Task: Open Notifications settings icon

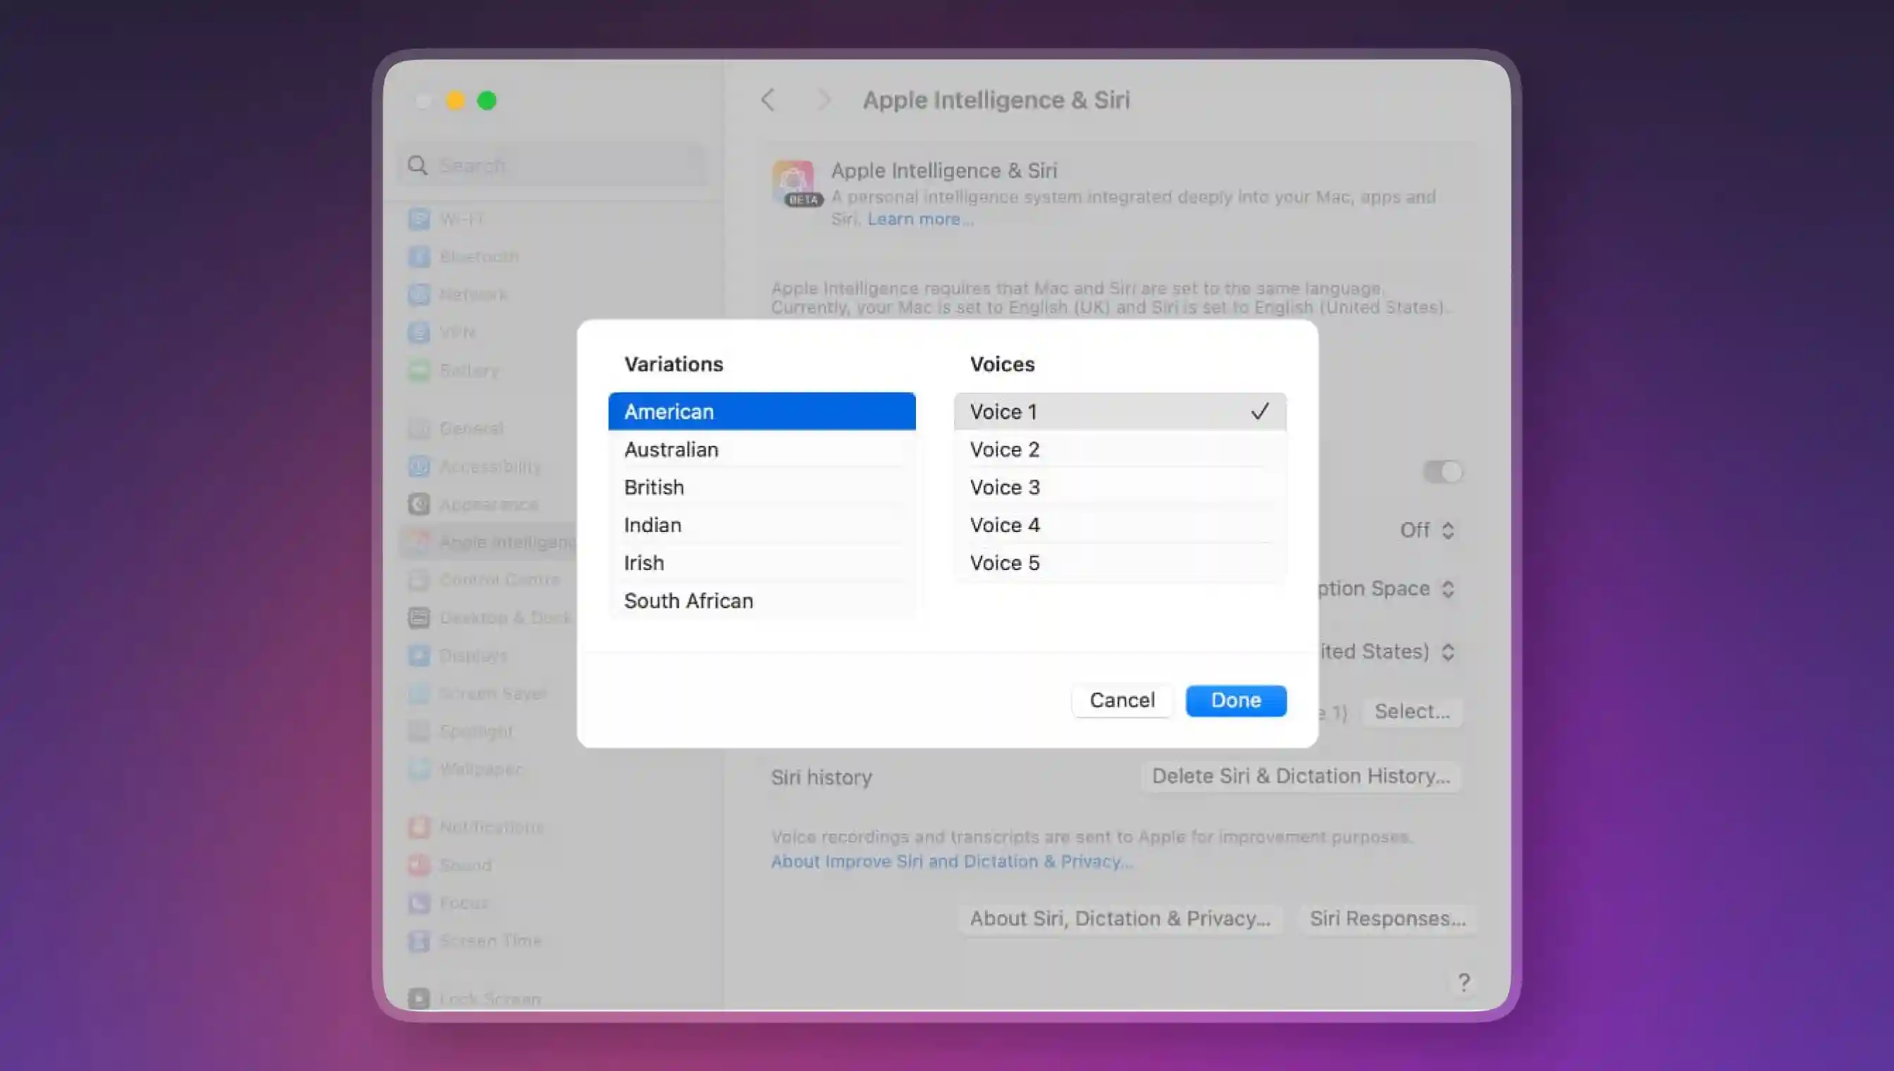Action: (419, 827)
